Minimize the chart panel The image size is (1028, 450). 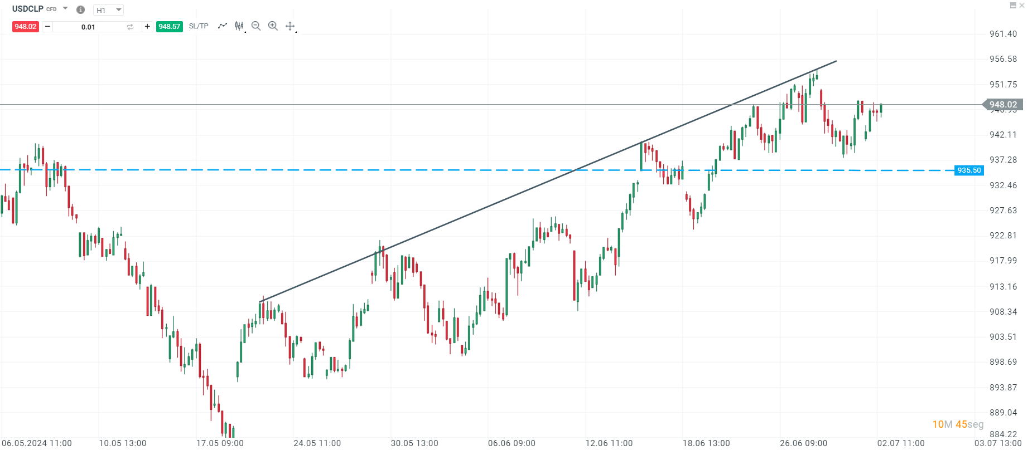click(1013, 6)
